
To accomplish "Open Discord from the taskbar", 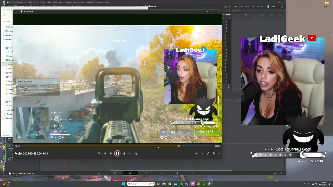I will point(193,184).
